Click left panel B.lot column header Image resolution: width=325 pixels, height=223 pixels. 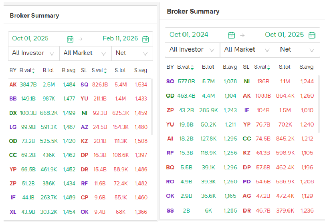tap(48, 70)
